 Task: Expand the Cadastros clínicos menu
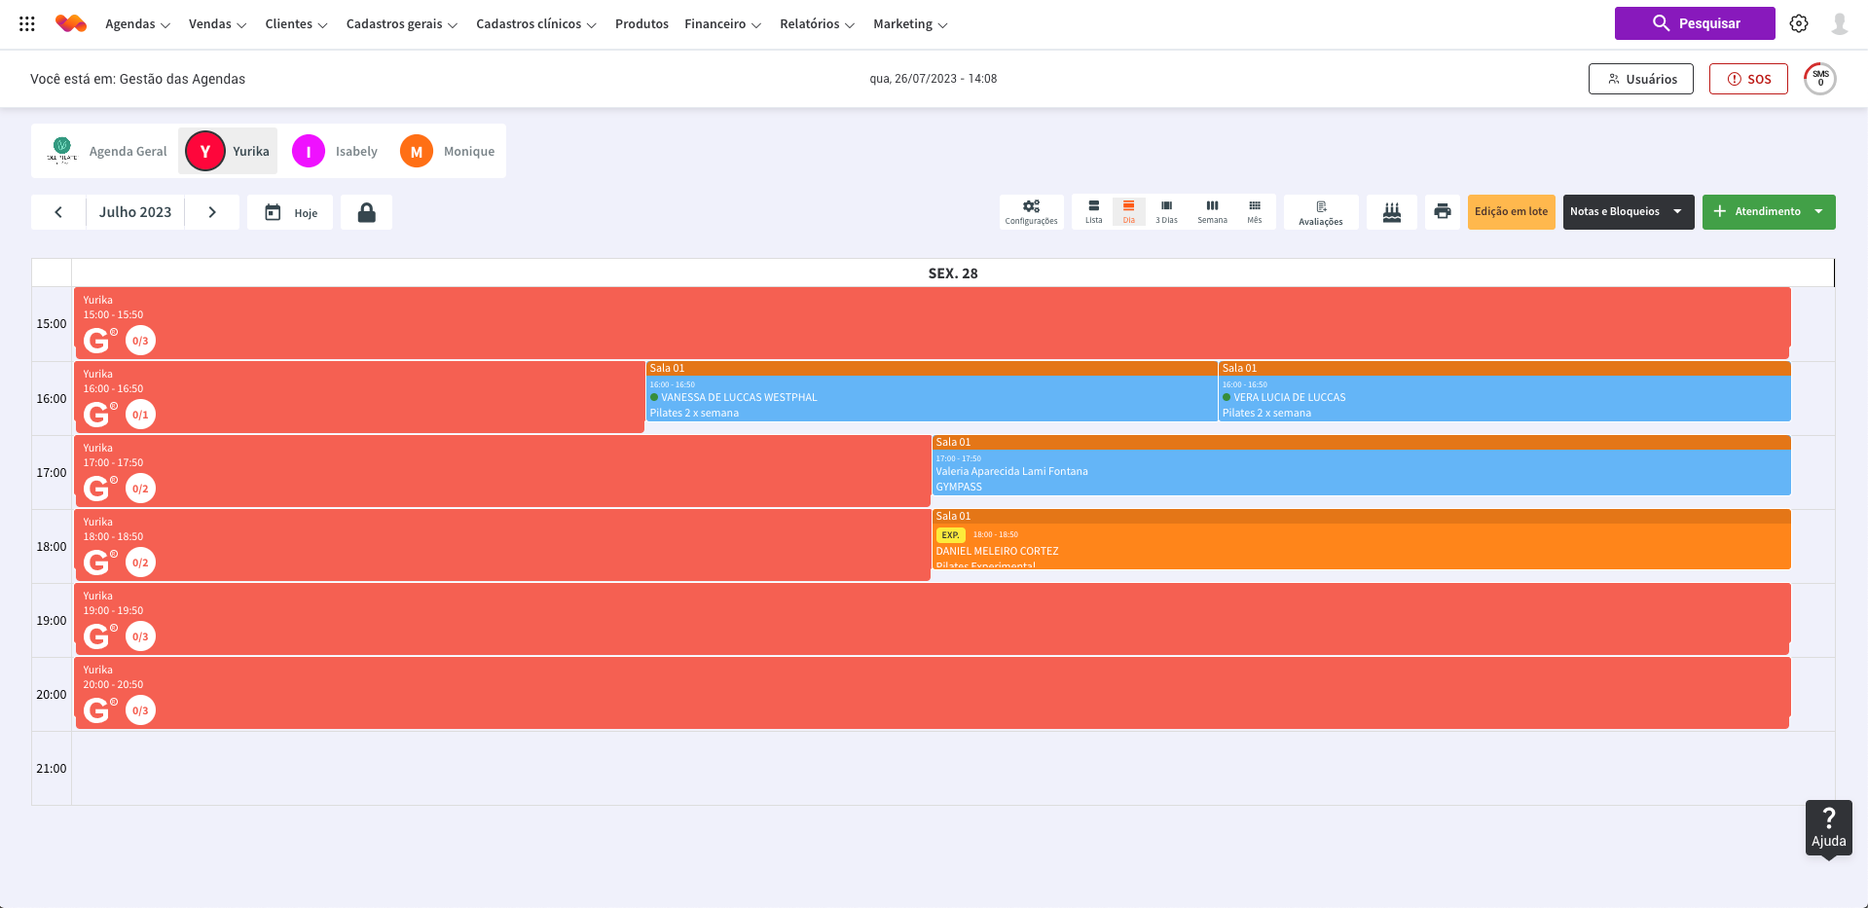click(535, 24)
